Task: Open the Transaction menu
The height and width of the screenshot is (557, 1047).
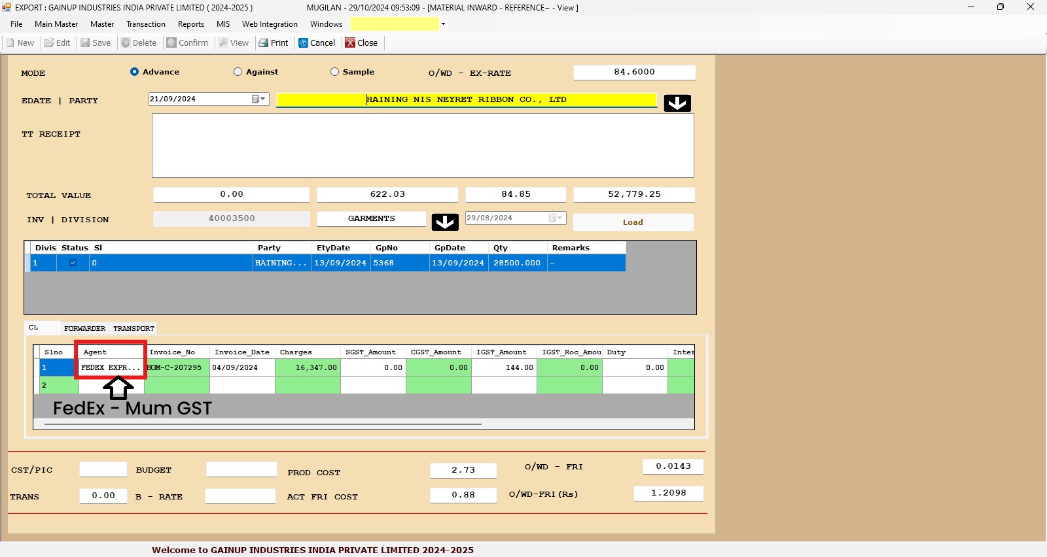Action: [145, 24]
